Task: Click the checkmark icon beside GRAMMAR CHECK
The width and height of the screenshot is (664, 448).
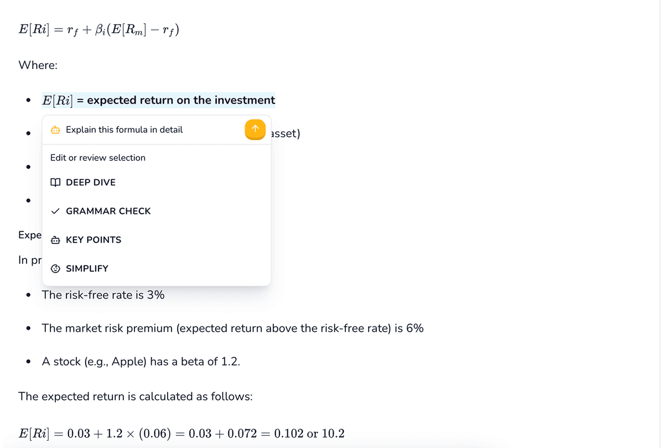Action: click(x=55, y=211)
